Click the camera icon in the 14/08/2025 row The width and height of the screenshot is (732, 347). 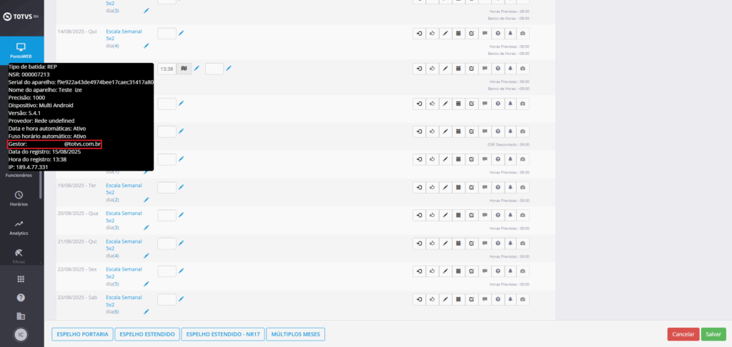point(523,33)
